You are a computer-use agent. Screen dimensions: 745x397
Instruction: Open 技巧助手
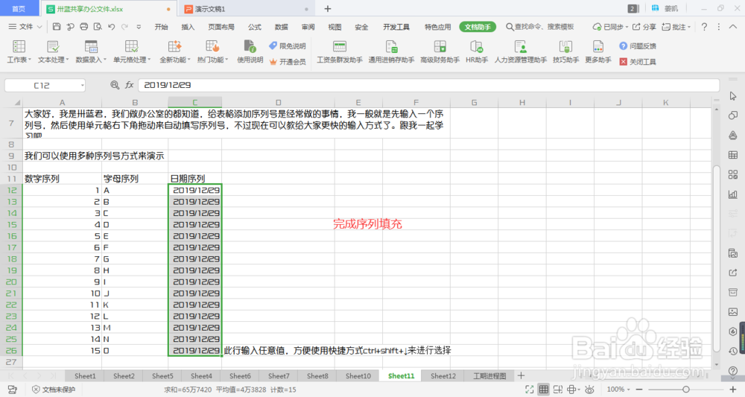click(x=565, y=51)
